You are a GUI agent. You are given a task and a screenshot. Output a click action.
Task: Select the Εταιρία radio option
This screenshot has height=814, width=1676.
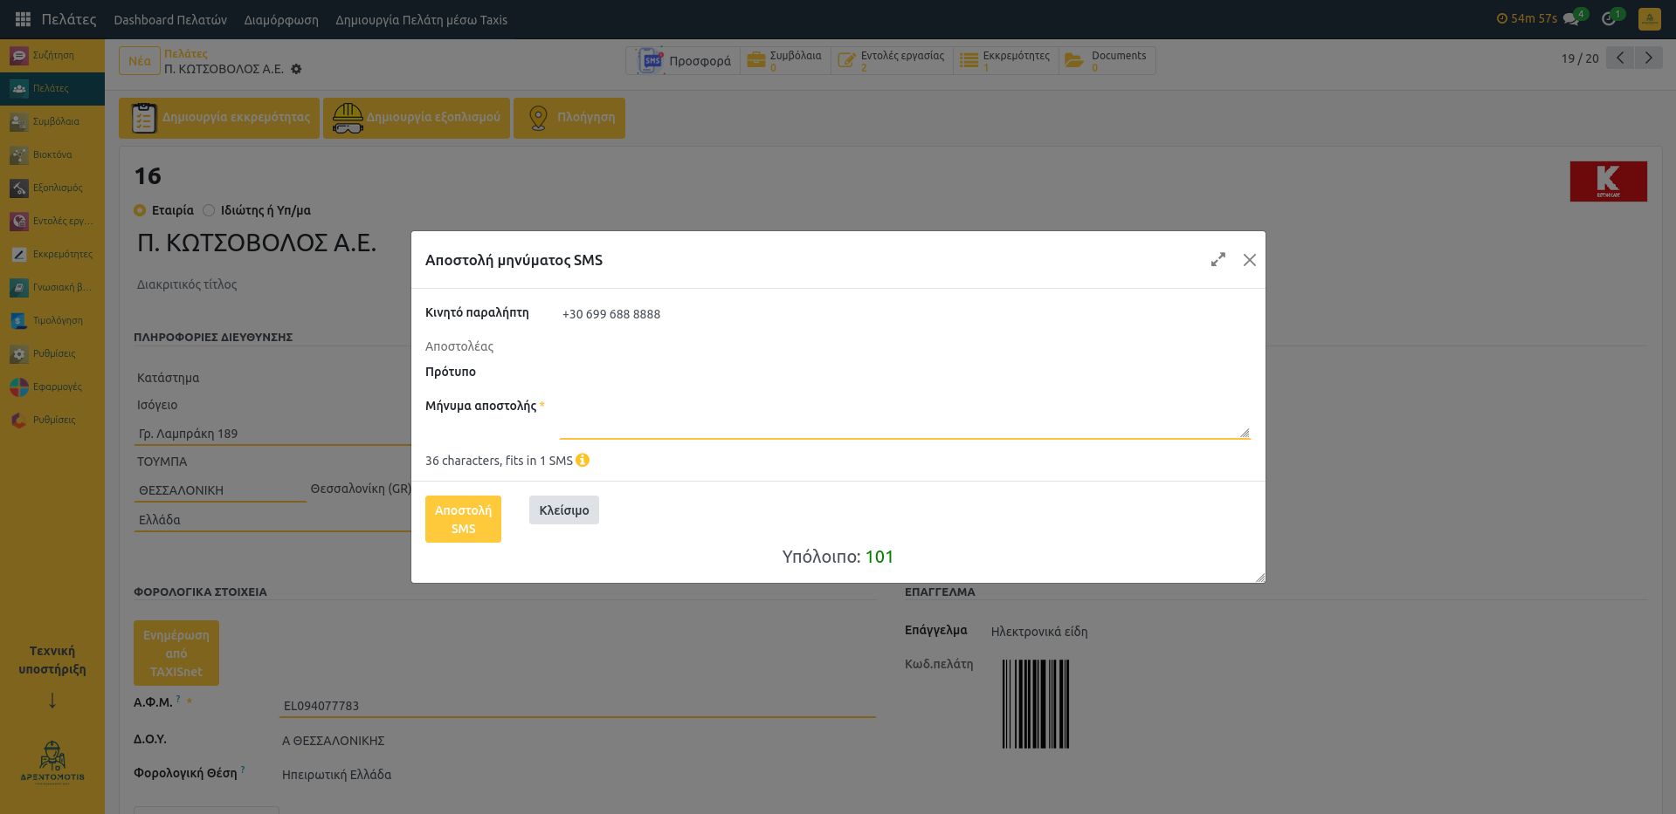pos(140,210)
